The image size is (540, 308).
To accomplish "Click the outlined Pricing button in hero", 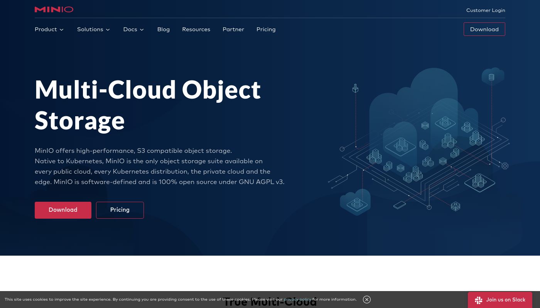I will pyautogui.click(x=120, y=210).
